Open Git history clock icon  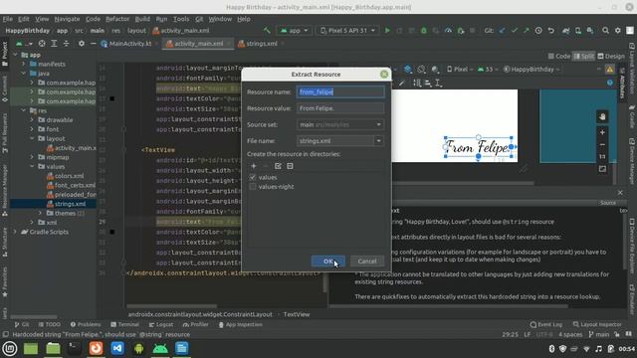tap(538, 31)
